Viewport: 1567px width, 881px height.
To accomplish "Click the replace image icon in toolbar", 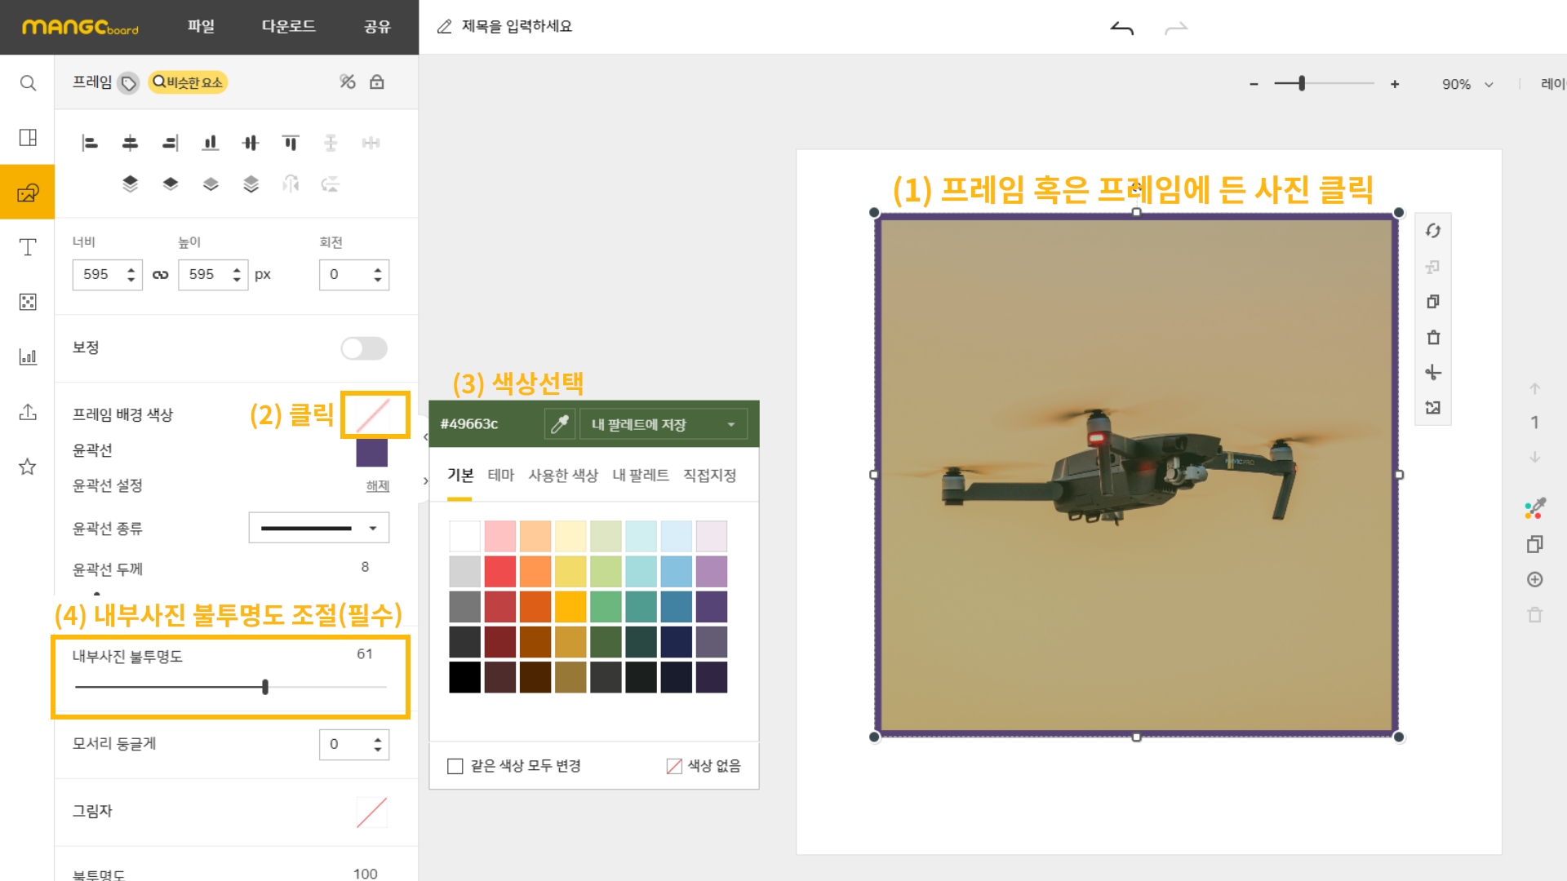I will pyautogui.click(x=1433, y=407).
